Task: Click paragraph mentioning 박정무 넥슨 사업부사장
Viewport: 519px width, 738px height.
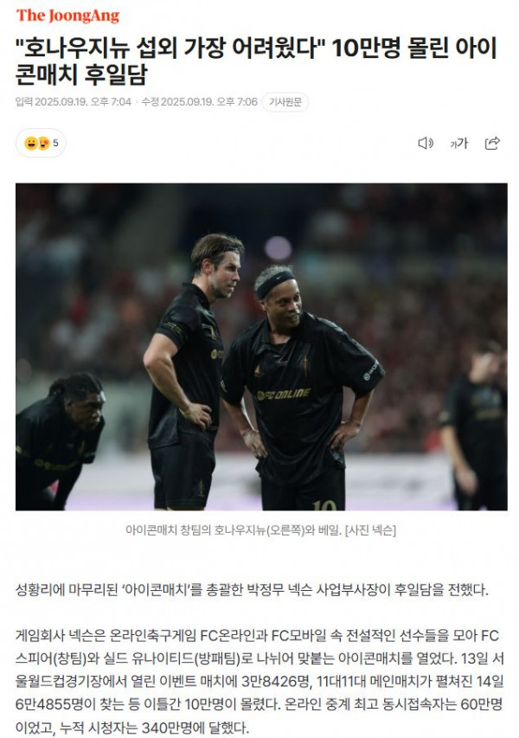Action: coord(252,590)
